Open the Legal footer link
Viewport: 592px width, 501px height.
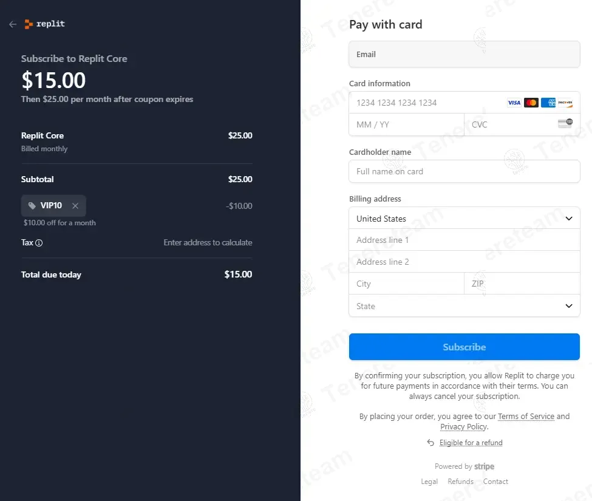pos(429,482)
